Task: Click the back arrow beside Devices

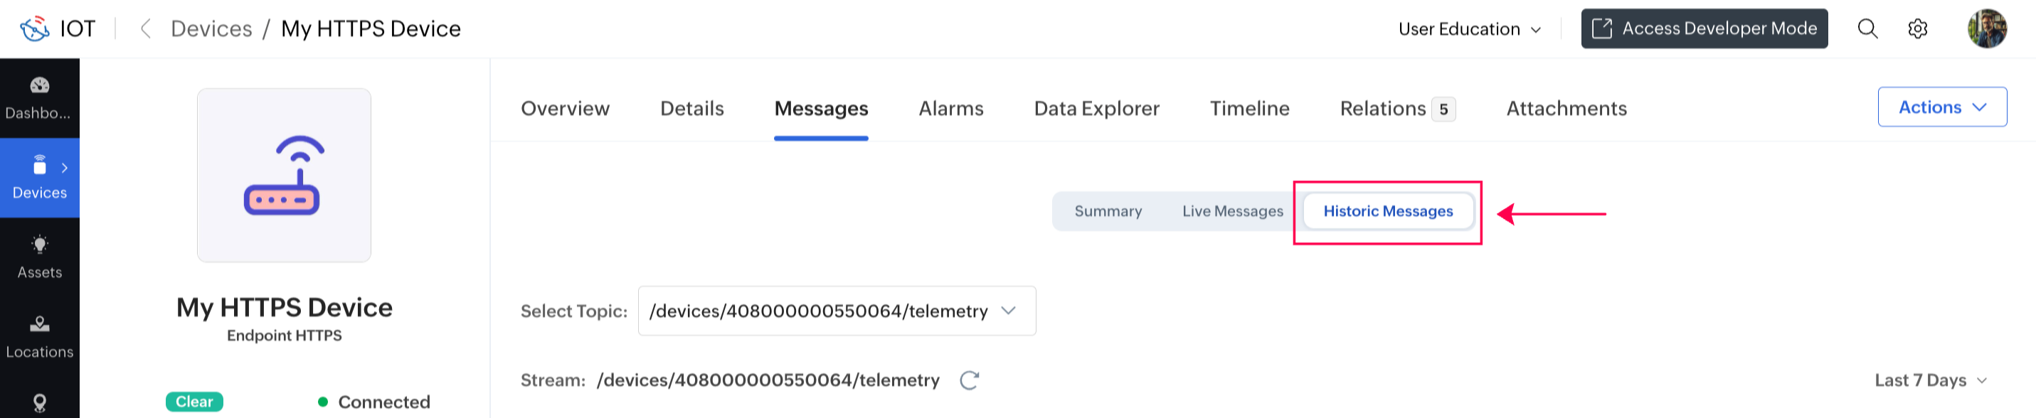Action: click(145, 29)
